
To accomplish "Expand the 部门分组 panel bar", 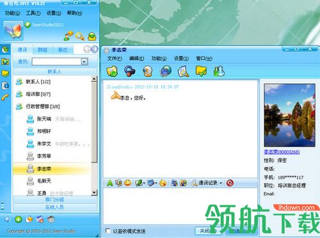I will coord(55,200).
